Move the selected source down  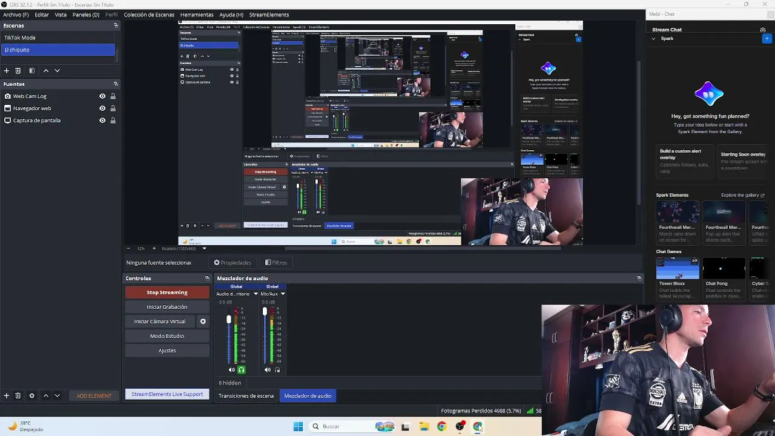tap(57, 395)
